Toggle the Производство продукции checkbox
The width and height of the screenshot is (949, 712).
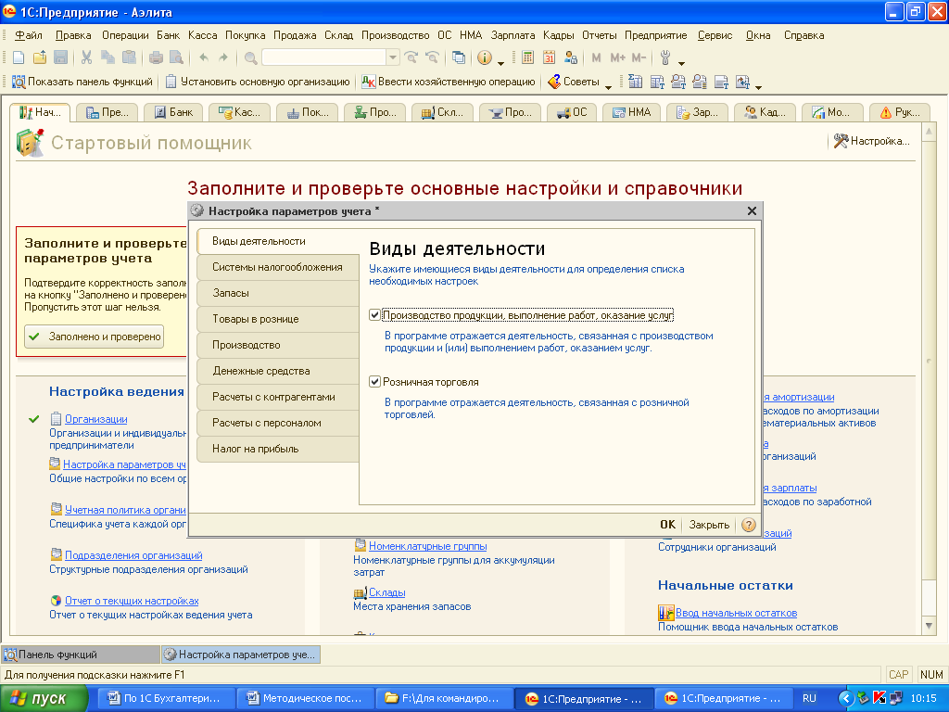374,315
